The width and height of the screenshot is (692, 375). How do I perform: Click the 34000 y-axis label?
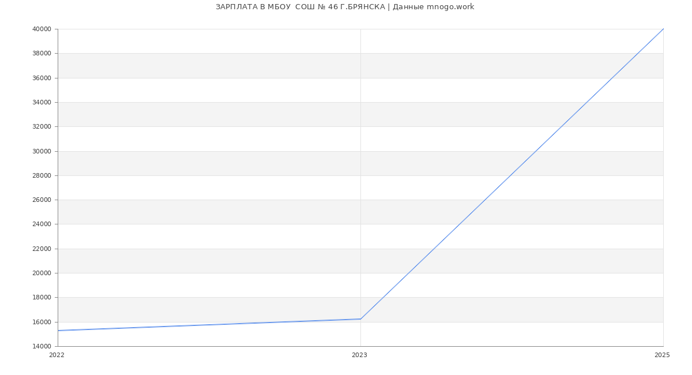(x=42, y=103)
